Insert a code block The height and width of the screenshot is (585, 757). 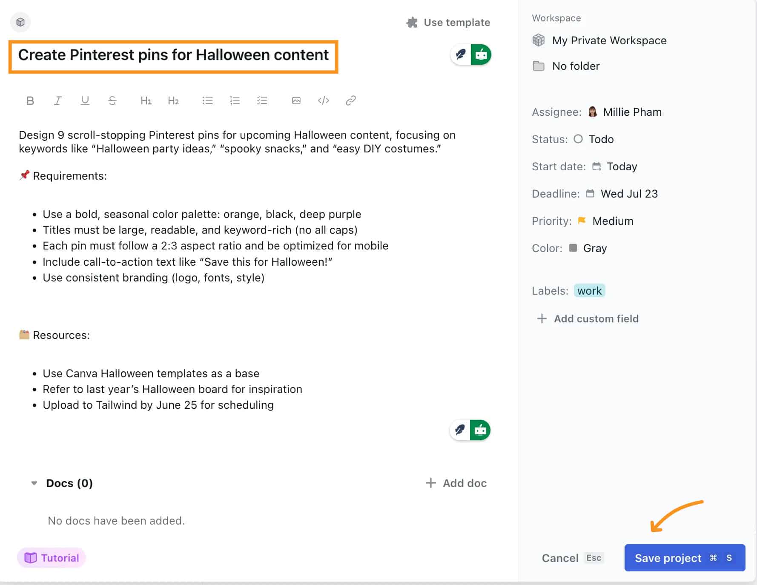tap(324, 101)
